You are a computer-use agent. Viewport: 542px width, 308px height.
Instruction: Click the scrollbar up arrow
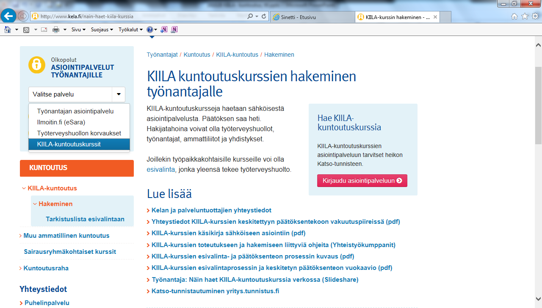click(538, 44)
